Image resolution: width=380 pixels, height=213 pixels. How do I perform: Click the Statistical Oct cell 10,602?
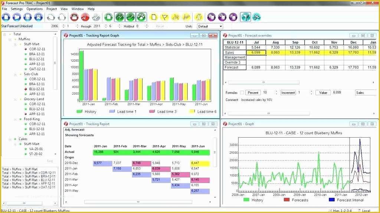pyautogui.click(x=314, y=48)
